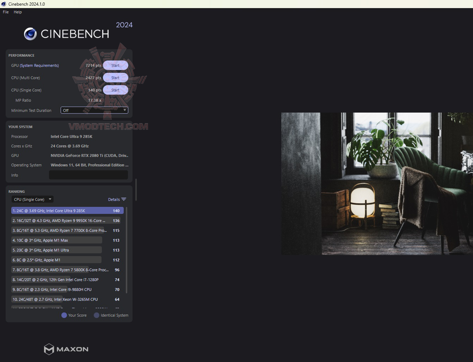Select ranking row Intel Xeon W-3265M
This screenshot has height=362, width=473.
[67, 299]
